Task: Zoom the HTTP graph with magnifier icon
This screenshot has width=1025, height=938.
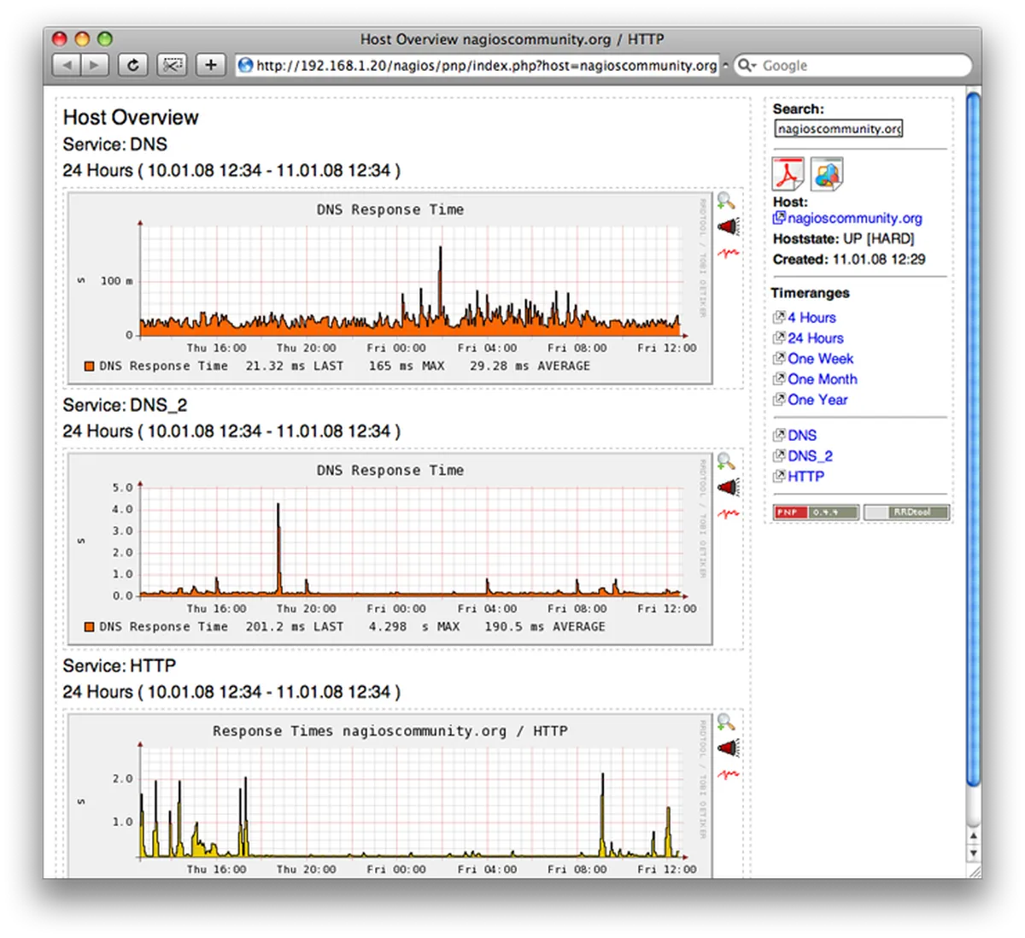Action: tap(726, 723)
